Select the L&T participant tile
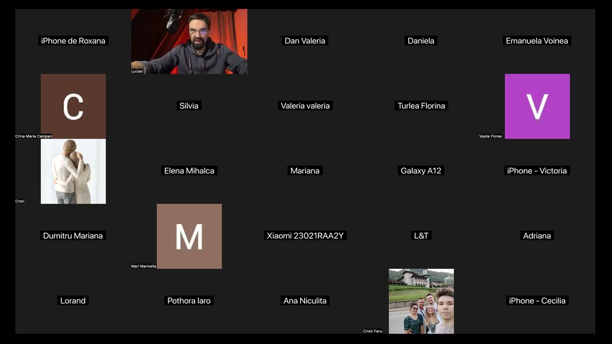Viewport: 612px width, 344px height. [x=421, y=236]
